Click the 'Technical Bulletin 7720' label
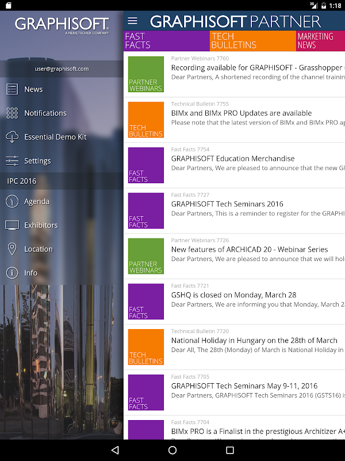The image size is (345, 461). pyautogui.click(x=200, y=331)
